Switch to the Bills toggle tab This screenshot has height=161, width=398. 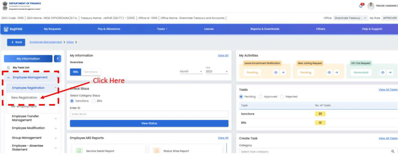76,72
